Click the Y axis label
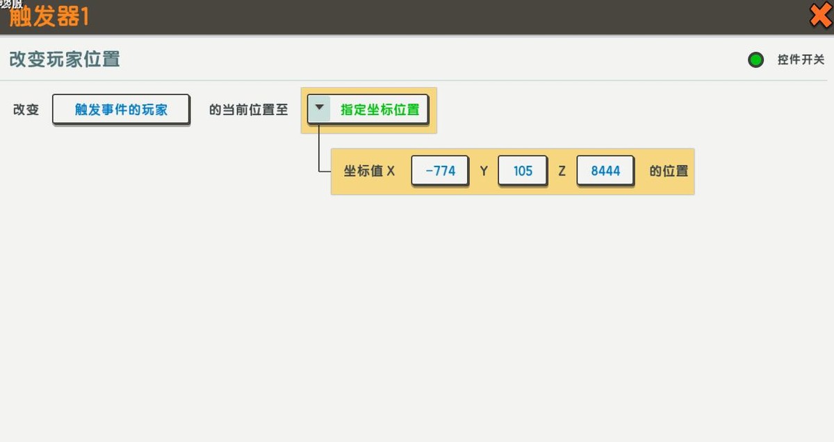 coord(484,171)
